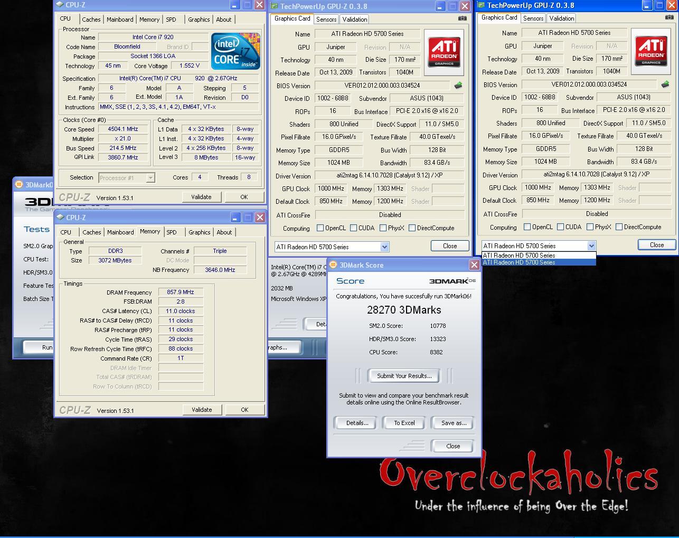
Task: Click left GPU-Z window title bar icon
Action: 274,6
